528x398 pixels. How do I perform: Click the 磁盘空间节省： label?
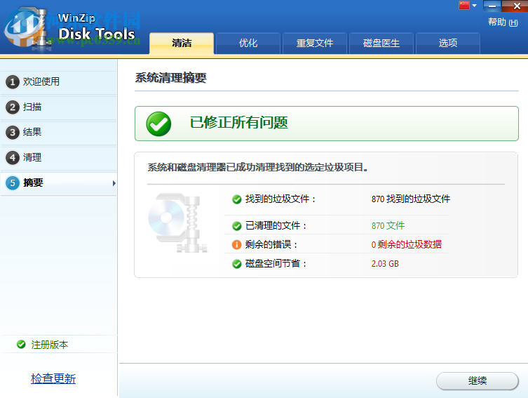276,263
